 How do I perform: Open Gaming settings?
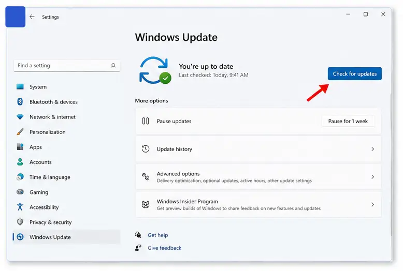tap(67, 192)
